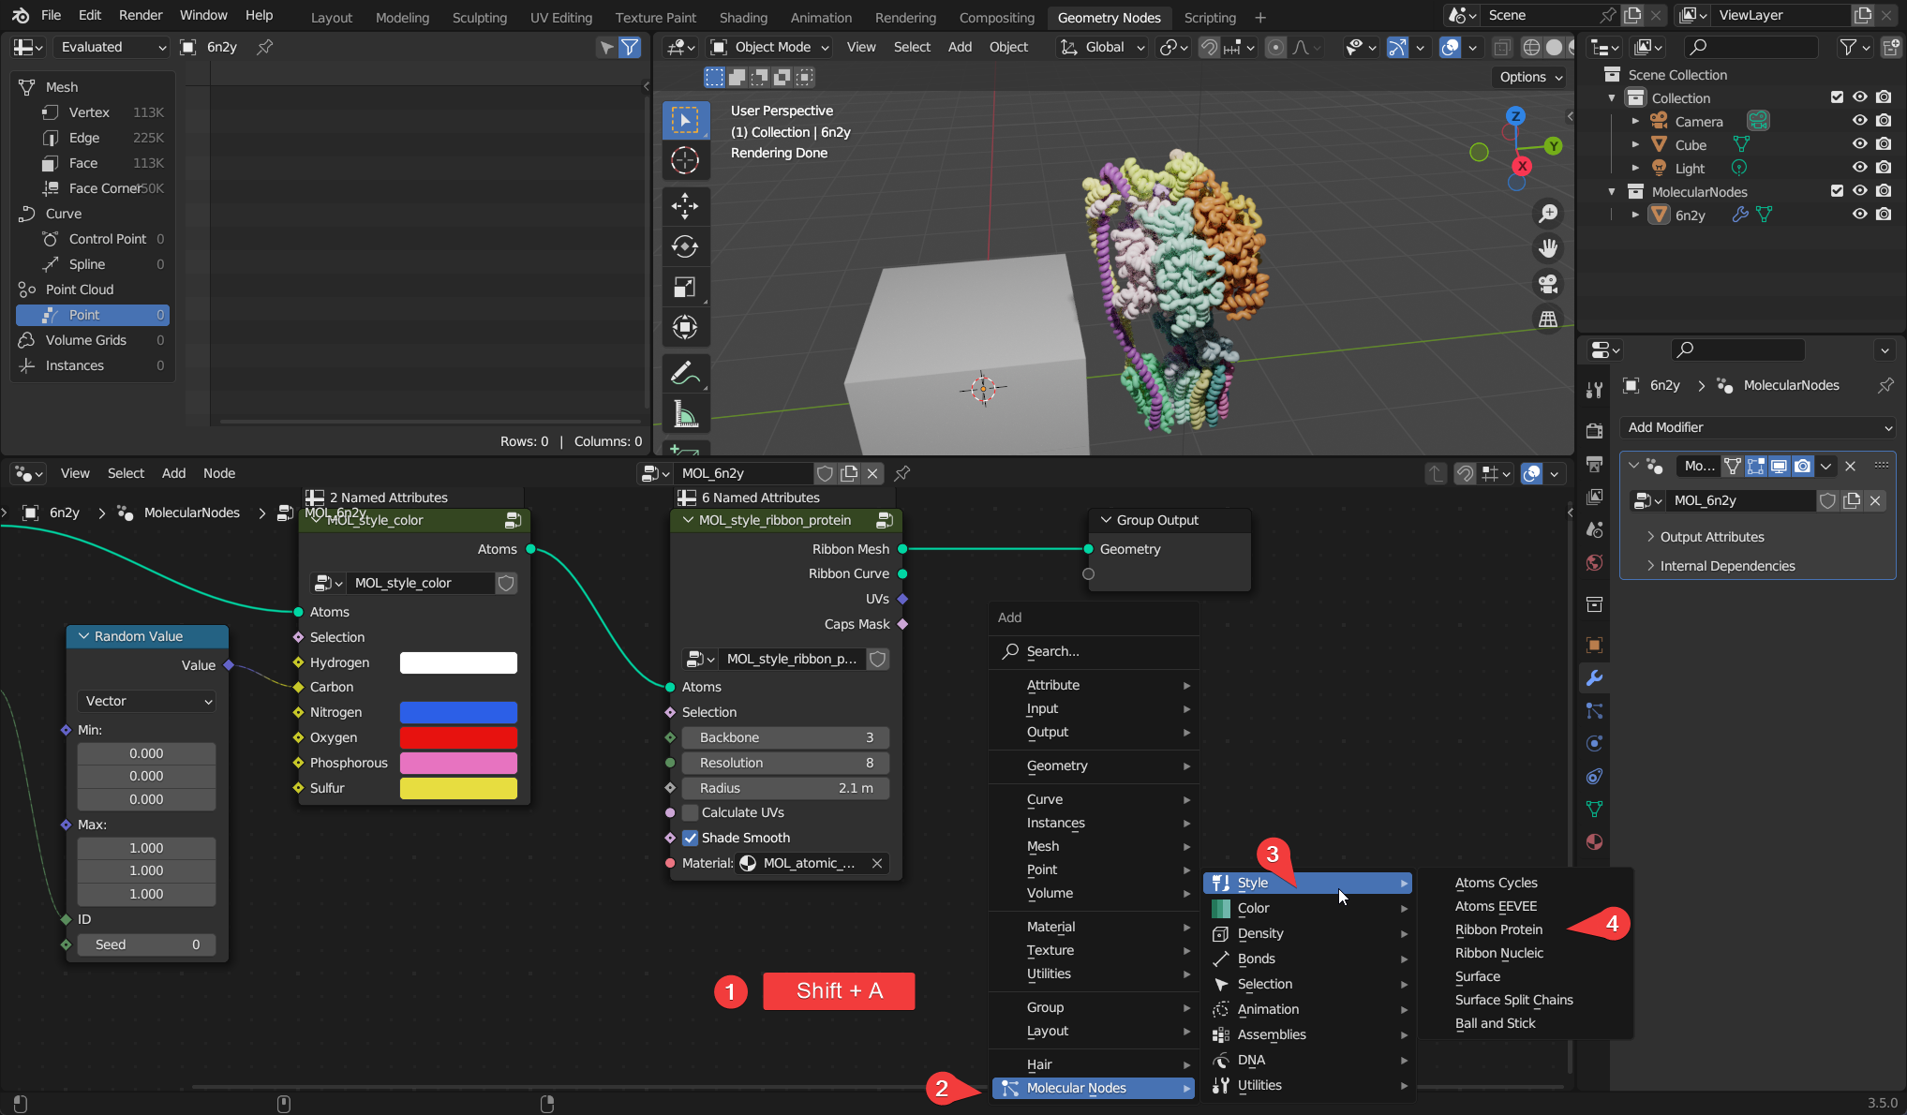1907x1115 pixels.
Task: Uncheck the Shade Smooth checkbox
Action: pyautogui.click(x=691, y=838)
